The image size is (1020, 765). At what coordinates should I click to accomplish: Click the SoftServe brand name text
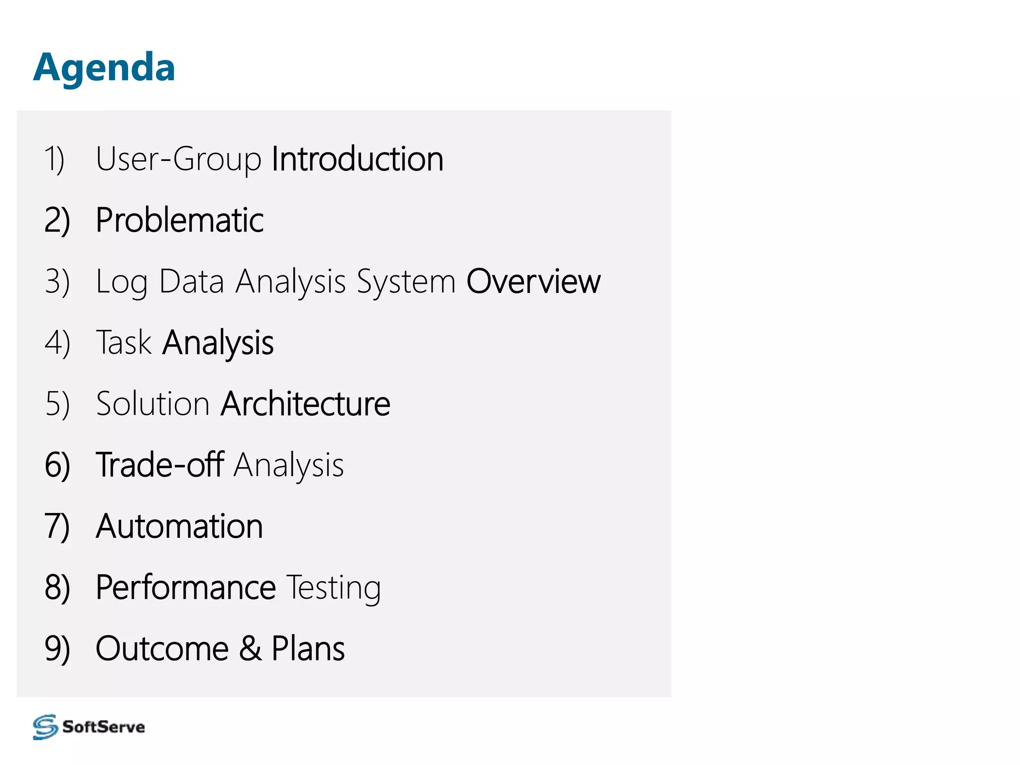tap(104, 727)
